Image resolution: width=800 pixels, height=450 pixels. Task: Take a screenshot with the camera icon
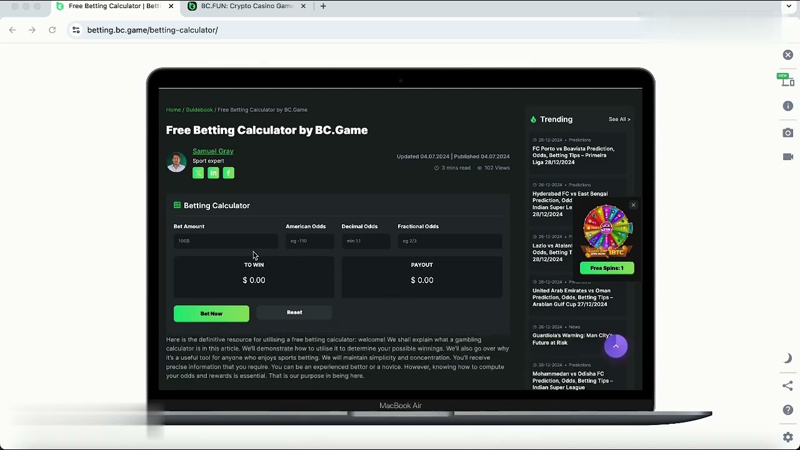[x=788, y=132]
